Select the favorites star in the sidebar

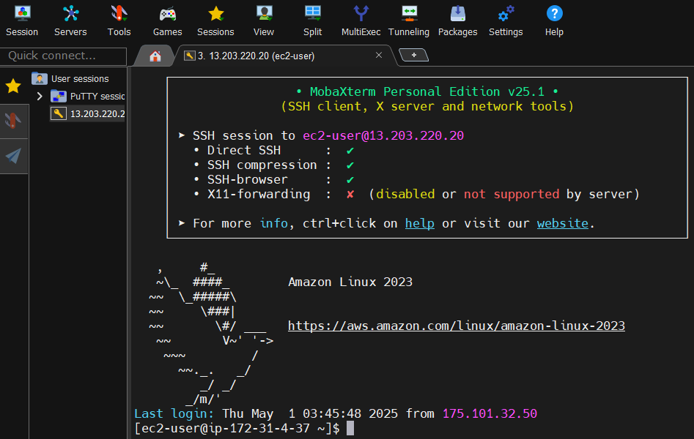pyautogui.click(x=12, y=86)
